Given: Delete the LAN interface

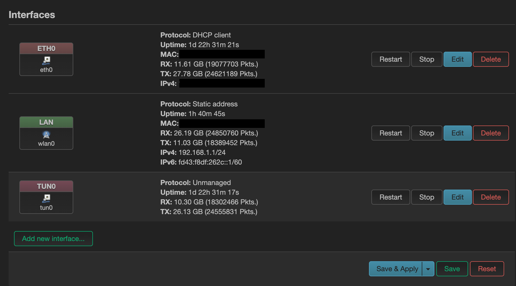Looking at the screenshot, I should point(491,133).
